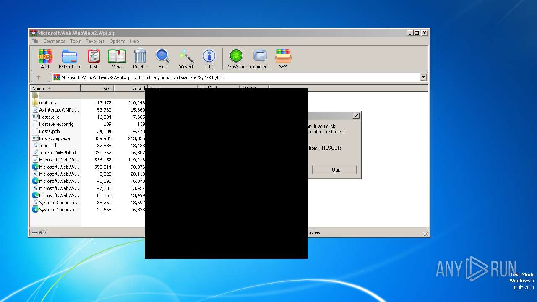Image resolution: width=537 pixels, height=302 pixels.
Task: Click the Add toolbar icon
Action: point(45,59)
